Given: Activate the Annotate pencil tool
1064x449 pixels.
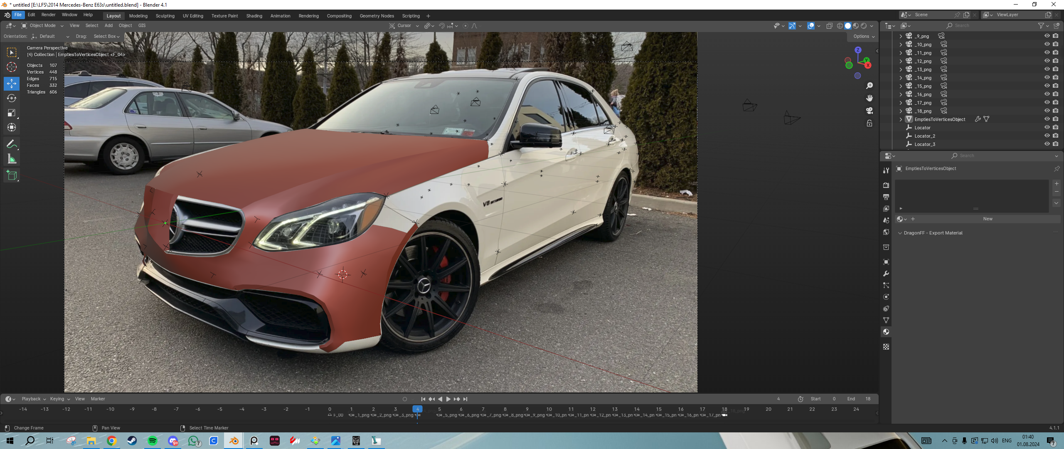Looking at the screenshot, I should [x=12, y=144].
